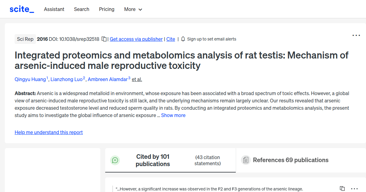
Task: Click the scite logo
Action: pos(21,9)
